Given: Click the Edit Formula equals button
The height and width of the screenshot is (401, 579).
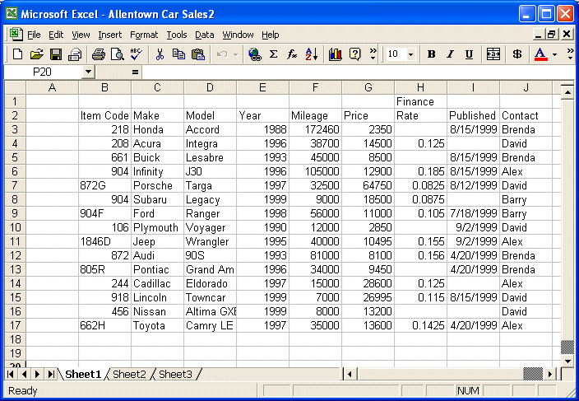Looking at the screenshot, I should pyautogui.click(x=135, y=72).
